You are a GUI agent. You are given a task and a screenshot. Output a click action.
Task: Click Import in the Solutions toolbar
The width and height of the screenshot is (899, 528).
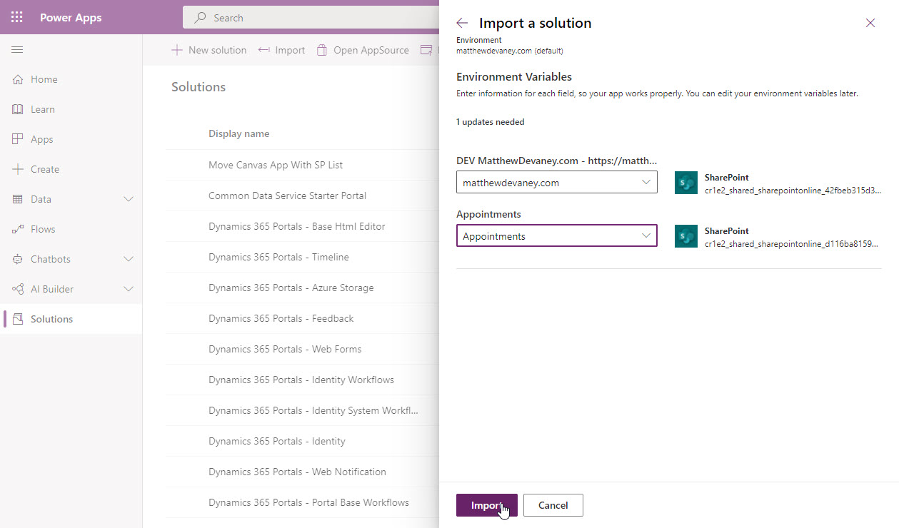281,49
